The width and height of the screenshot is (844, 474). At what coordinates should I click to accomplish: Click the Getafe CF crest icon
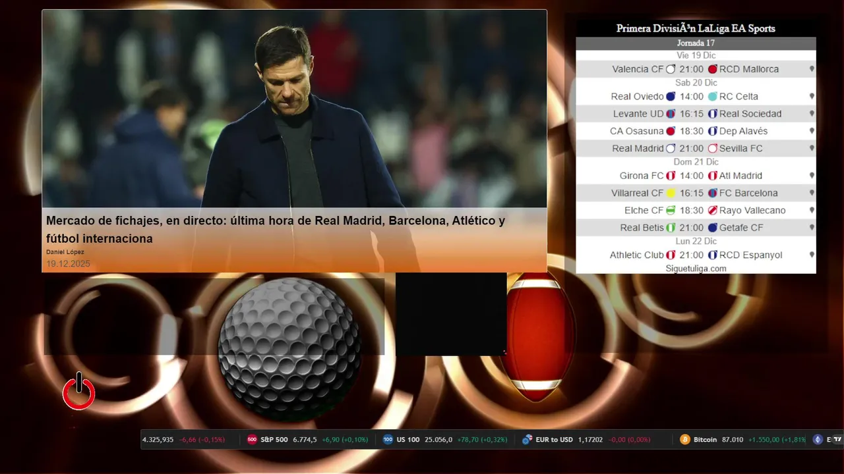tap(712, 228)
